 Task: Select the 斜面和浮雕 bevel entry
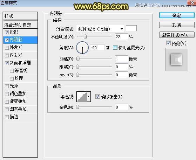[x=20, y=63]
